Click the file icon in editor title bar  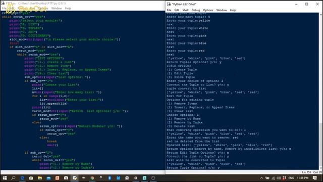tap(3, 3)
